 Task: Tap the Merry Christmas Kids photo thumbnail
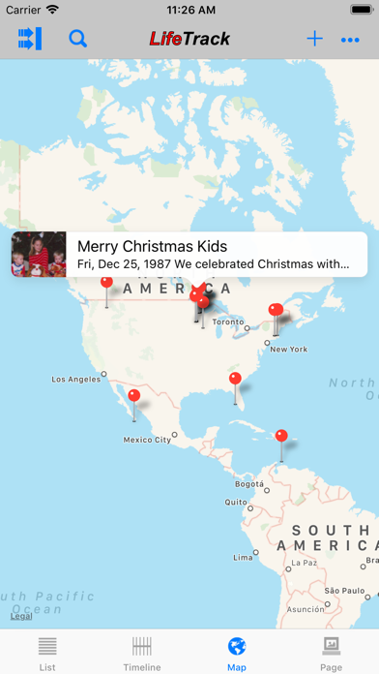coord(39,254)
